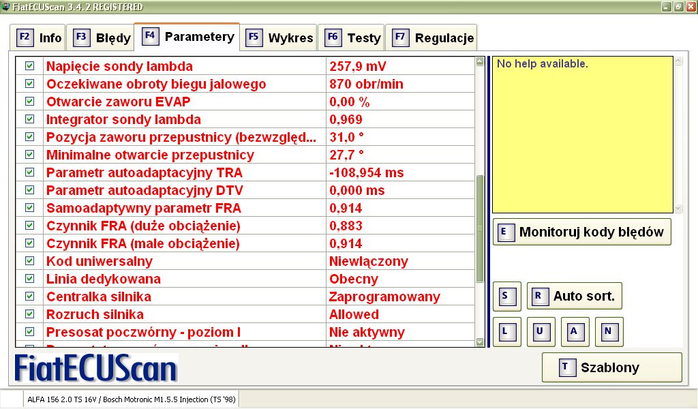The height and width of the screenshot is (409, 698).
Task: Uncheck Napięcie sondy lambda parameter
Action: (x=29, y=66)
